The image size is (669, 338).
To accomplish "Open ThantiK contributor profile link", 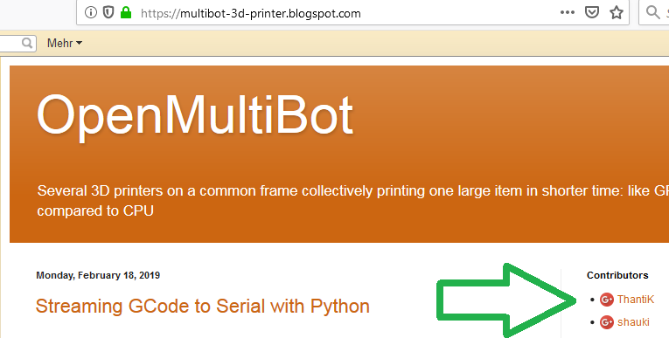I will pos(635,300).
